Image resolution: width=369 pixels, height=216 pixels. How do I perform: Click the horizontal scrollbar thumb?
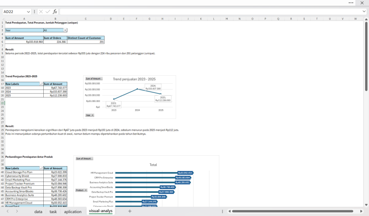293,211
